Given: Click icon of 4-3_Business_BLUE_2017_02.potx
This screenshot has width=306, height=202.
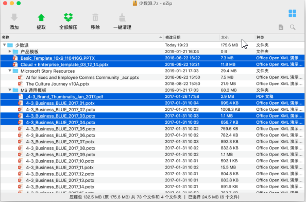Looking at the screenshot, I should click(x=21, y=109).
